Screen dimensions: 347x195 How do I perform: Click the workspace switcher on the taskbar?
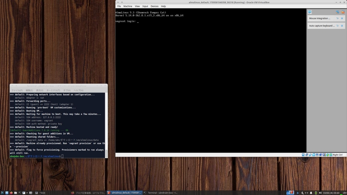(x=290, y=193)
